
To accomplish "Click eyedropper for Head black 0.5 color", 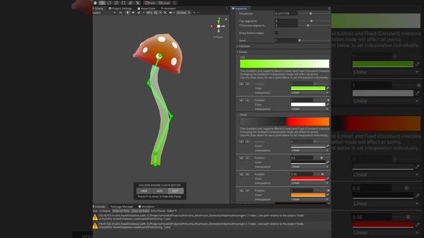I will (x=327, y=162).
